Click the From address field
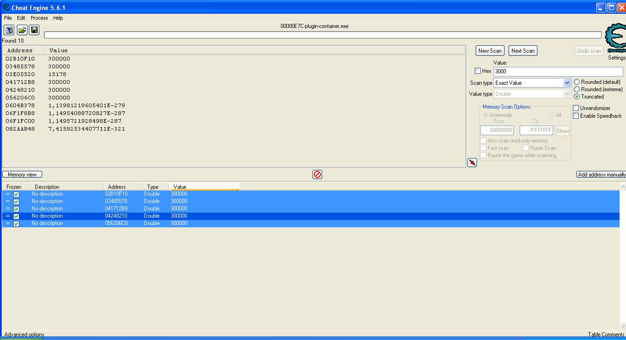The image size is (626, 340). 497,131
